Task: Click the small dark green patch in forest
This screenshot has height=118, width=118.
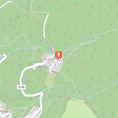Action: tap(7, 39)
